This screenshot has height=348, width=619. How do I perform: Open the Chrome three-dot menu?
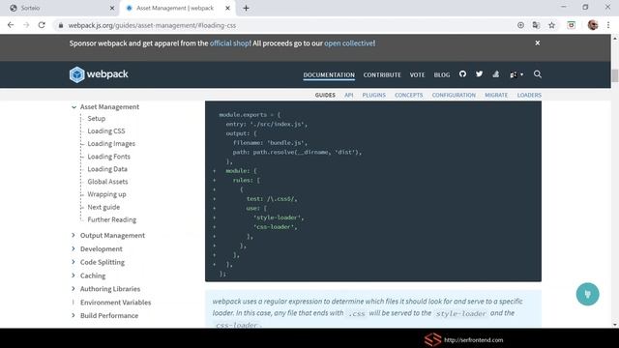[x=608, y=25]
